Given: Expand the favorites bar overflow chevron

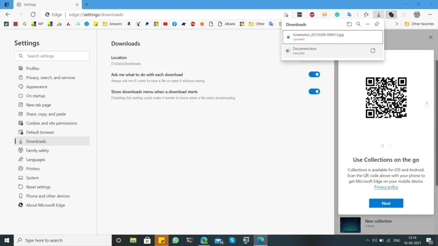Looking at the screenshot, I should [397, 24].
